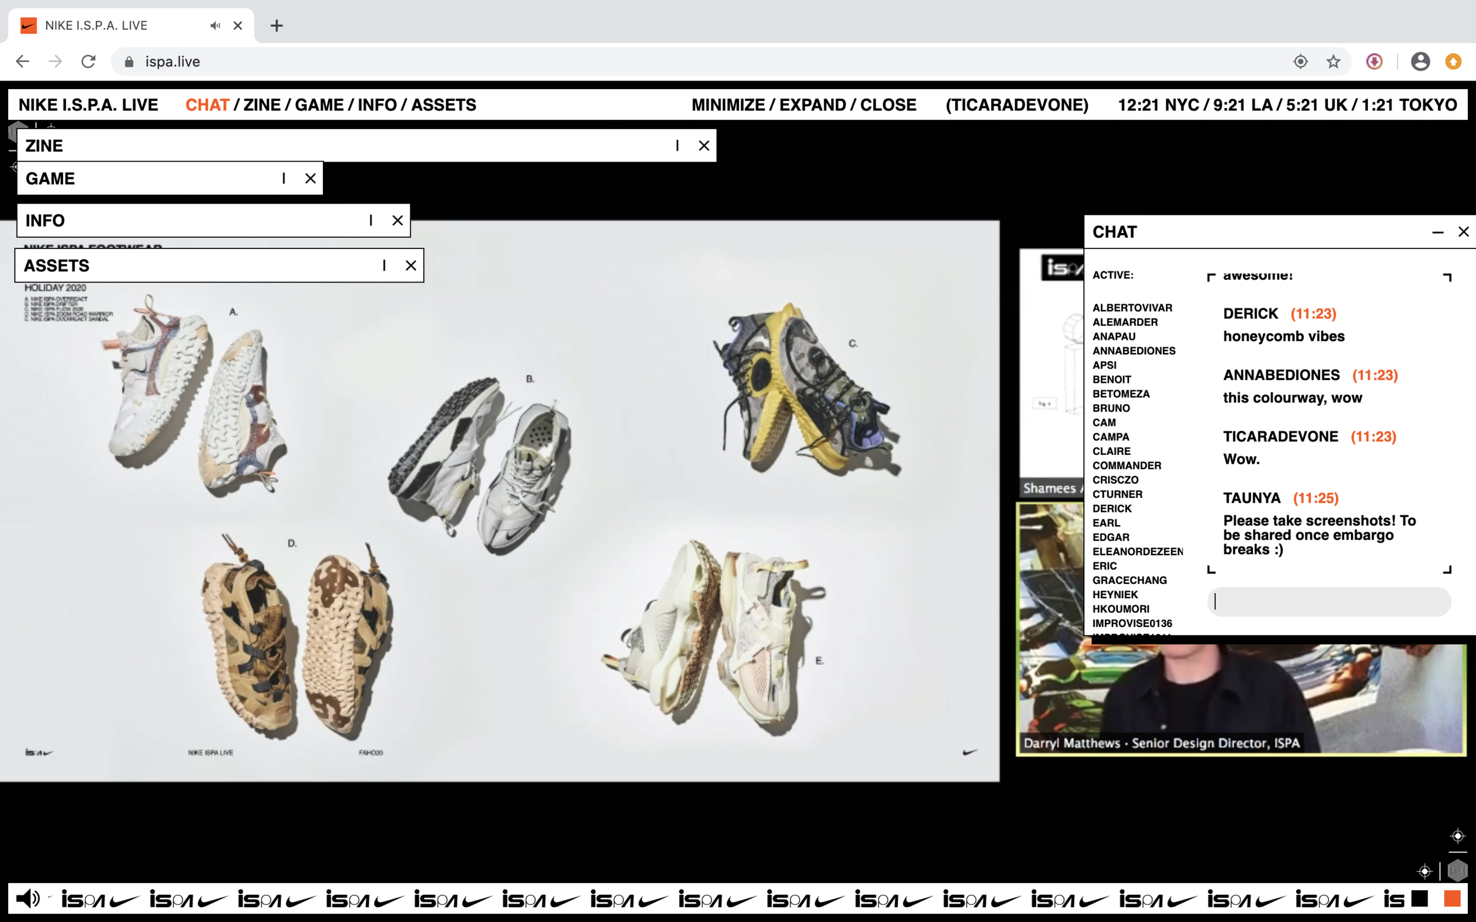The height and width of the screenshot is (922, 1476).
Task: Mute the tab via its speaker icon
Action: 215,25
